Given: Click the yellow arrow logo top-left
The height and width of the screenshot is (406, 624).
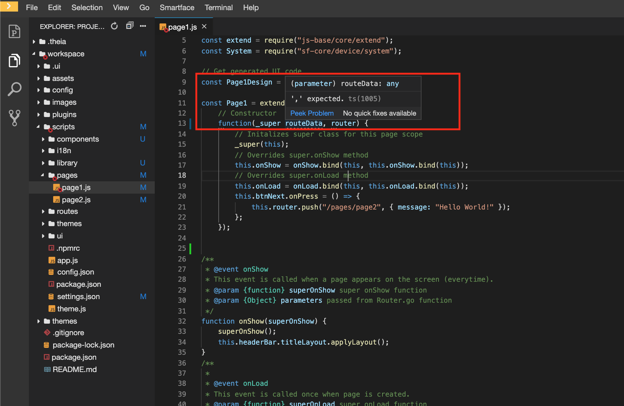Looking at the screenshot, I should point(9,6).
